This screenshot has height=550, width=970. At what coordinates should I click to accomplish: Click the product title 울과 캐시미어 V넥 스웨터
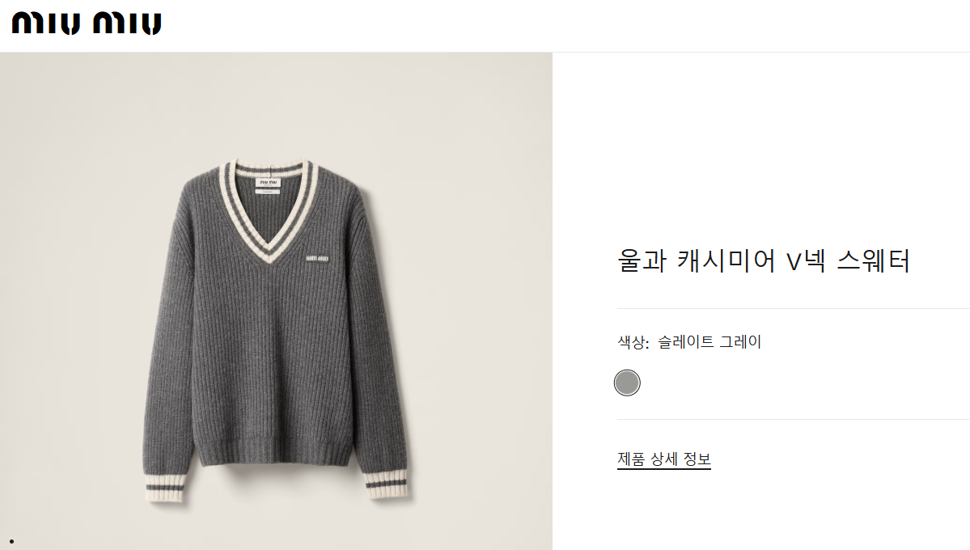(x=764, y=260)
